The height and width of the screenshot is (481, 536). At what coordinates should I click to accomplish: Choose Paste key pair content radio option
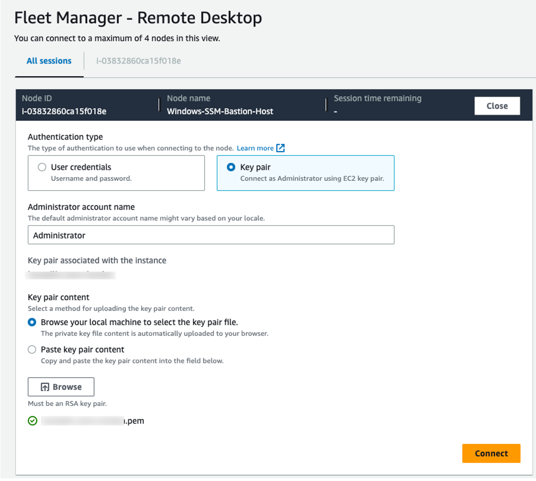coord(32,349)
